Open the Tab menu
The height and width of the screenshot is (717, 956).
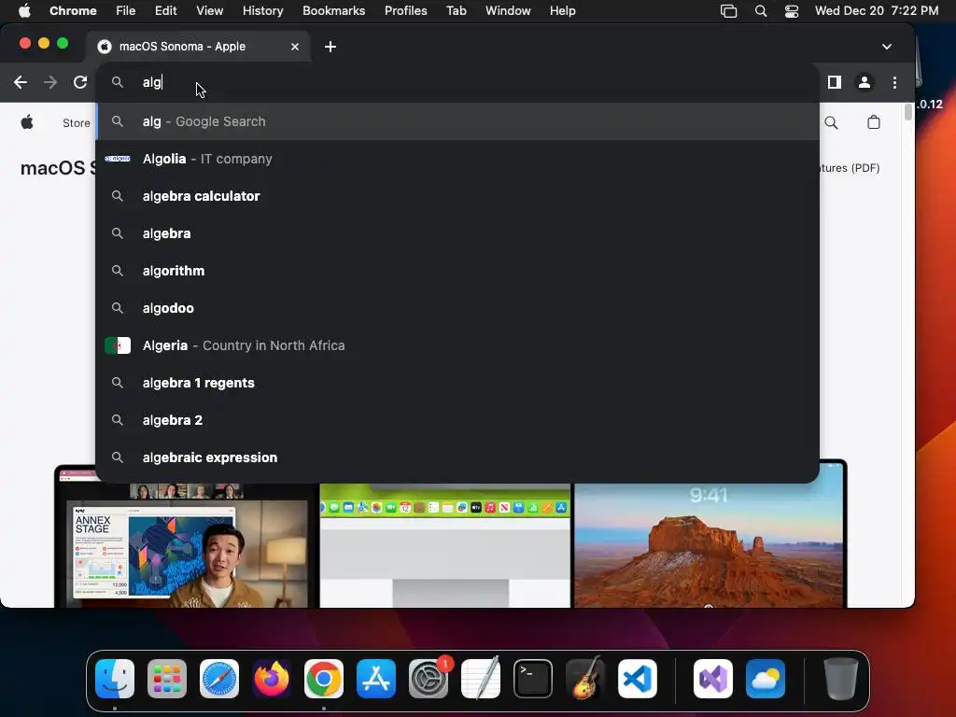click(456, 10)
